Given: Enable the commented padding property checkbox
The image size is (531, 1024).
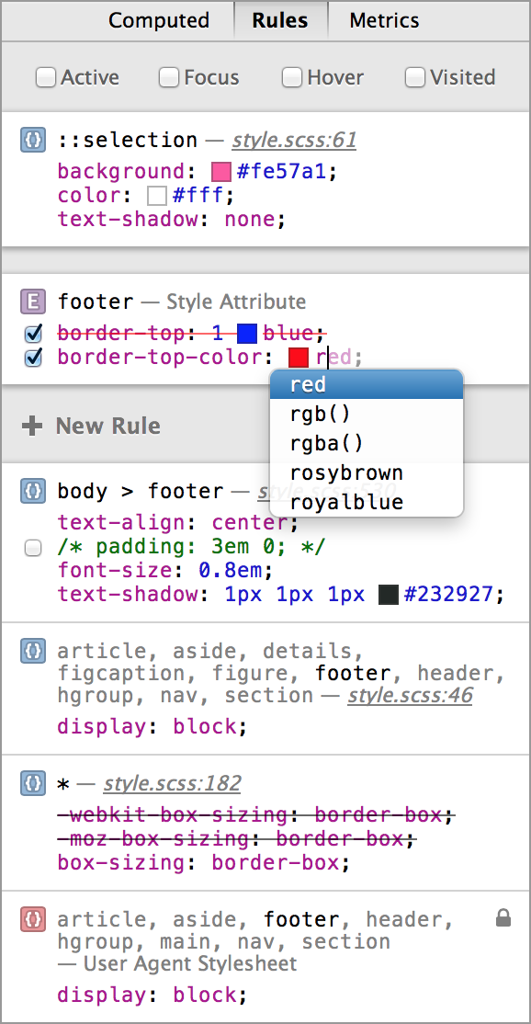Looking at the screenshot, I should [x=33, y=548].
